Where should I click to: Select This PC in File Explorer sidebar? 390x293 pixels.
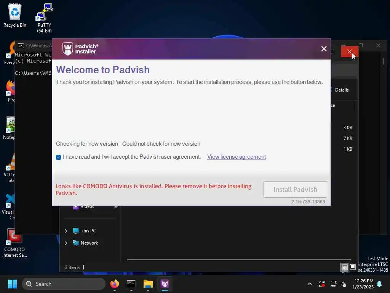tap(88, 231)
